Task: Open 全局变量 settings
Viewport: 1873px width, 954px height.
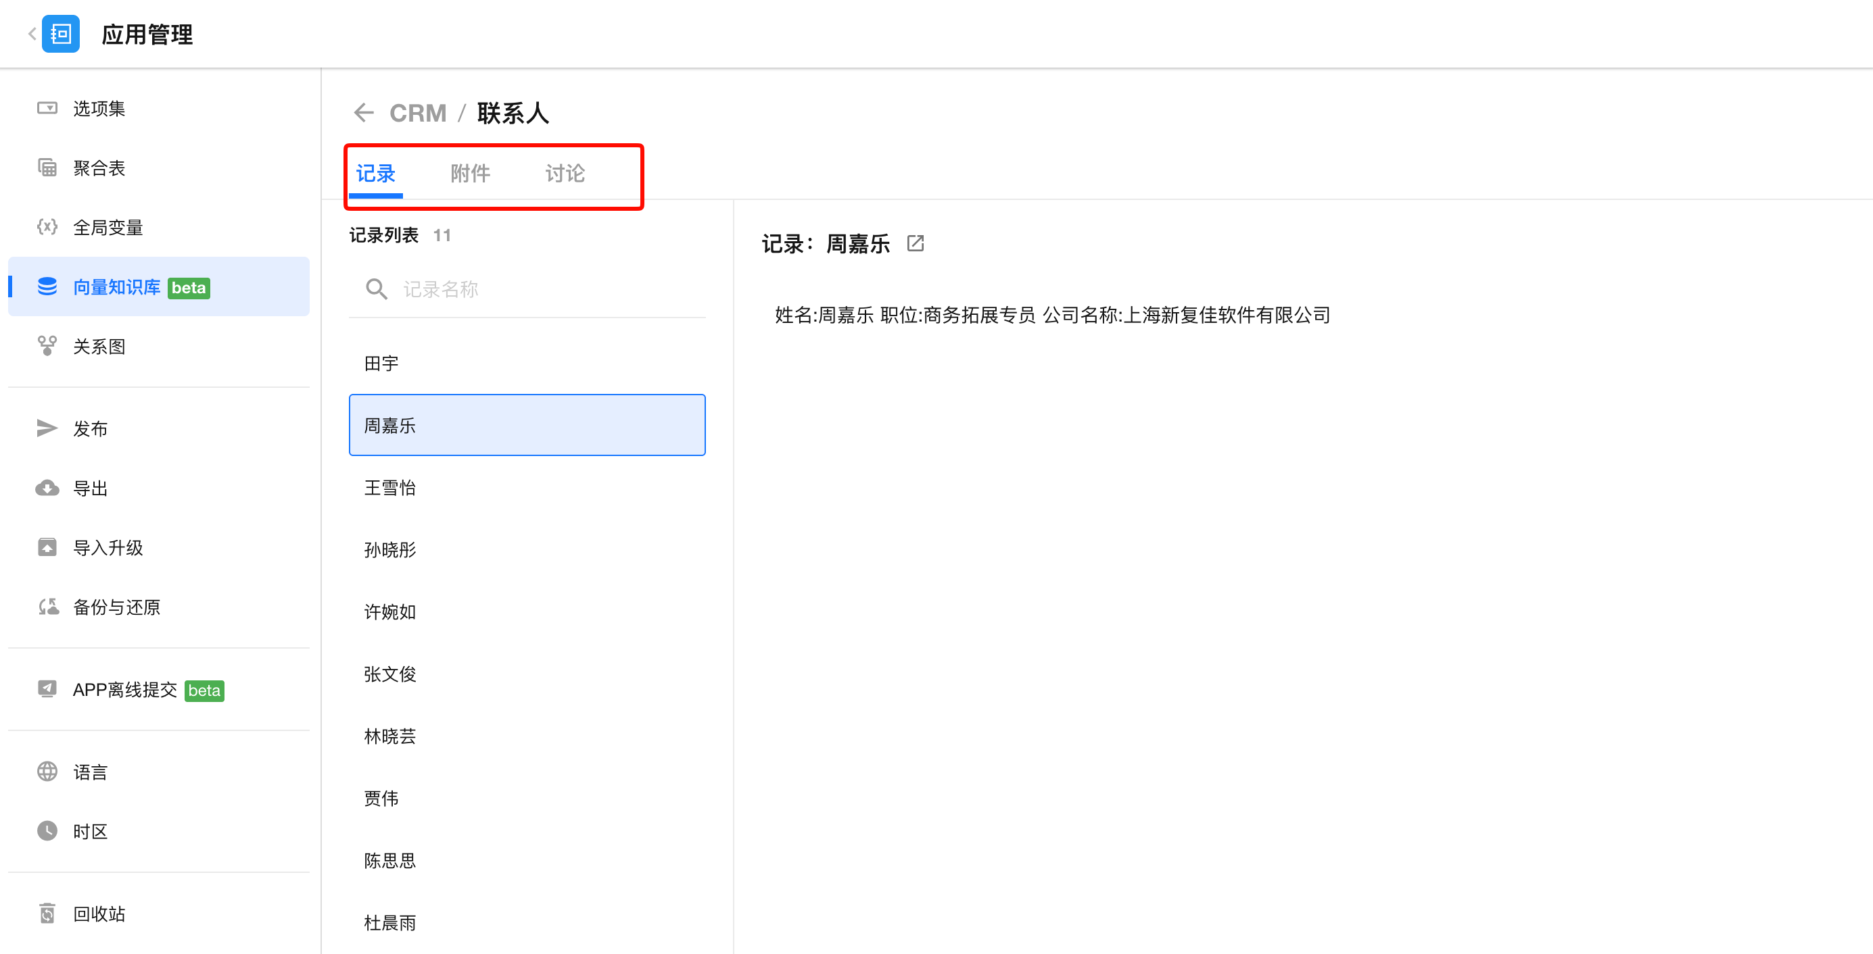Action: point(108,228)
